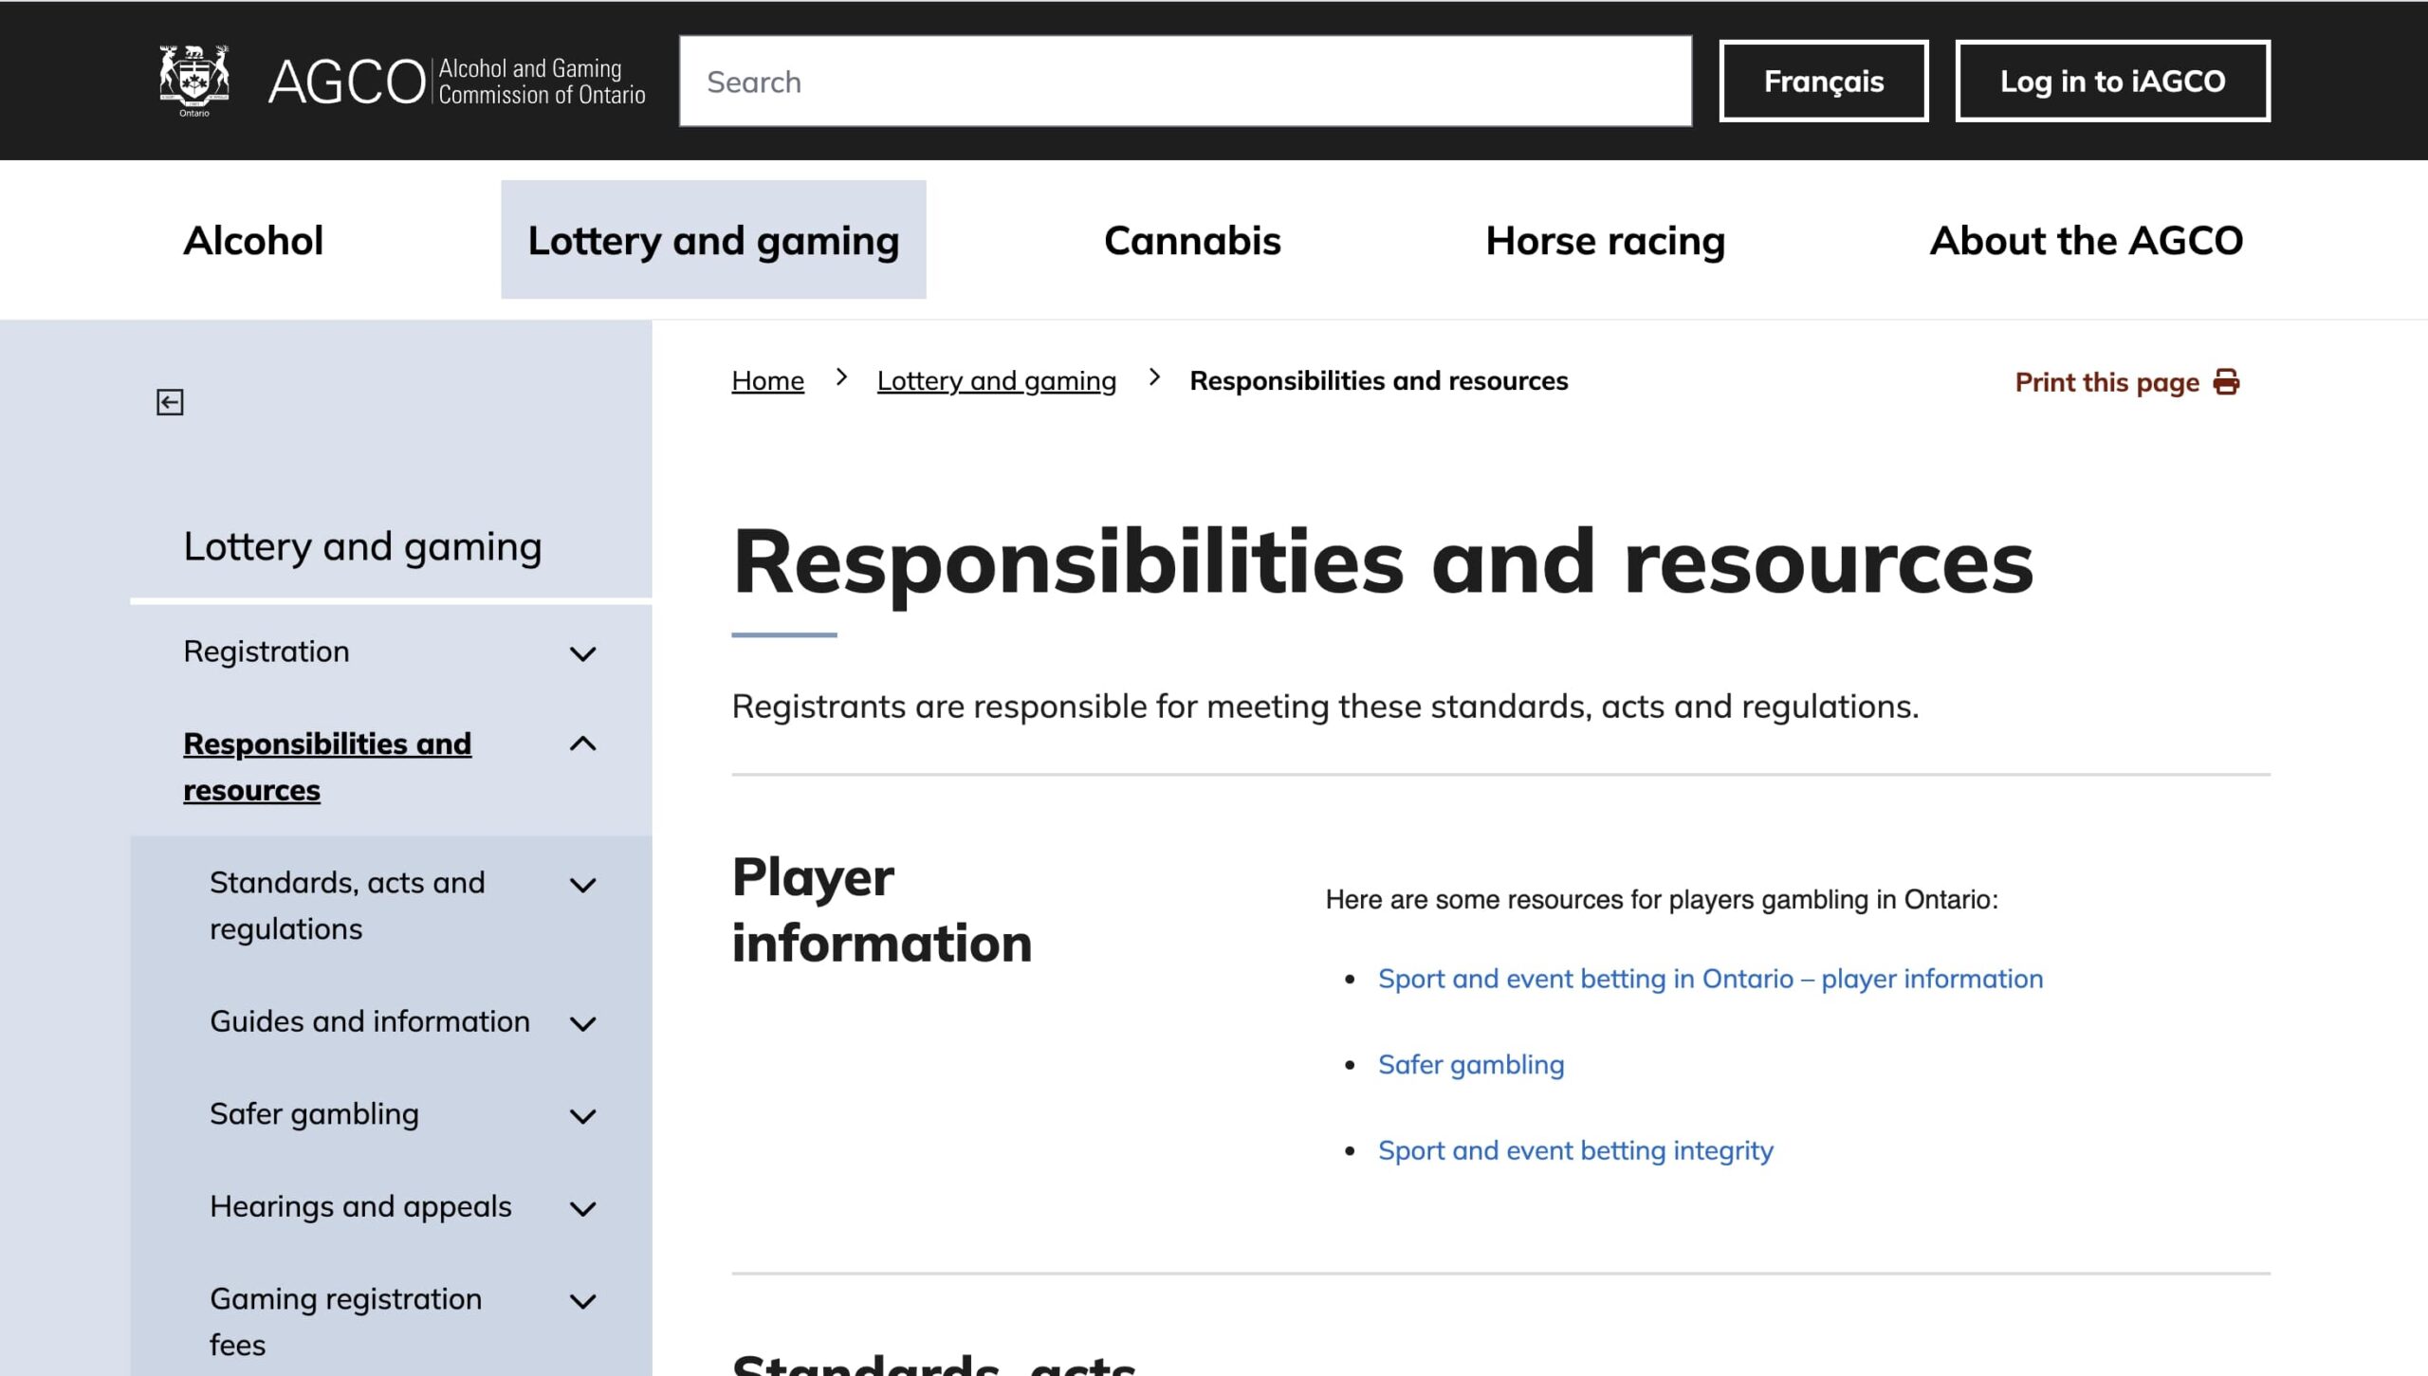Switch the site to Français
This screenshot has height=1376, width=2428.
pyautogui.click(x=1823, y=81)
